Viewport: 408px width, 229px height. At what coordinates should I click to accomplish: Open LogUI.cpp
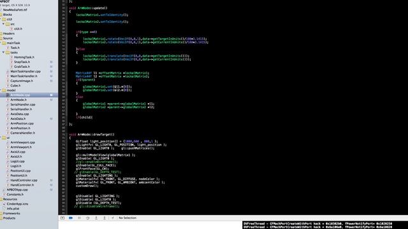(17, 162)
